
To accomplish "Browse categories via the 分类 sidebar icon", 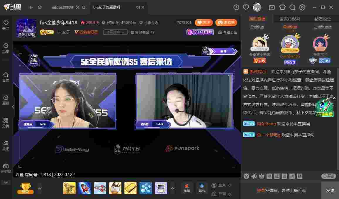I will tap(6, 122).
